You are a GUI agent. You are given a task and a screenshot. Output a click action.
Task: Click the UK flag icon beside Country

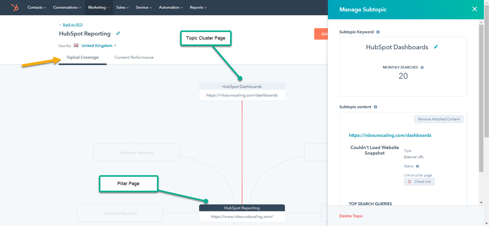(x=76, y=46)
